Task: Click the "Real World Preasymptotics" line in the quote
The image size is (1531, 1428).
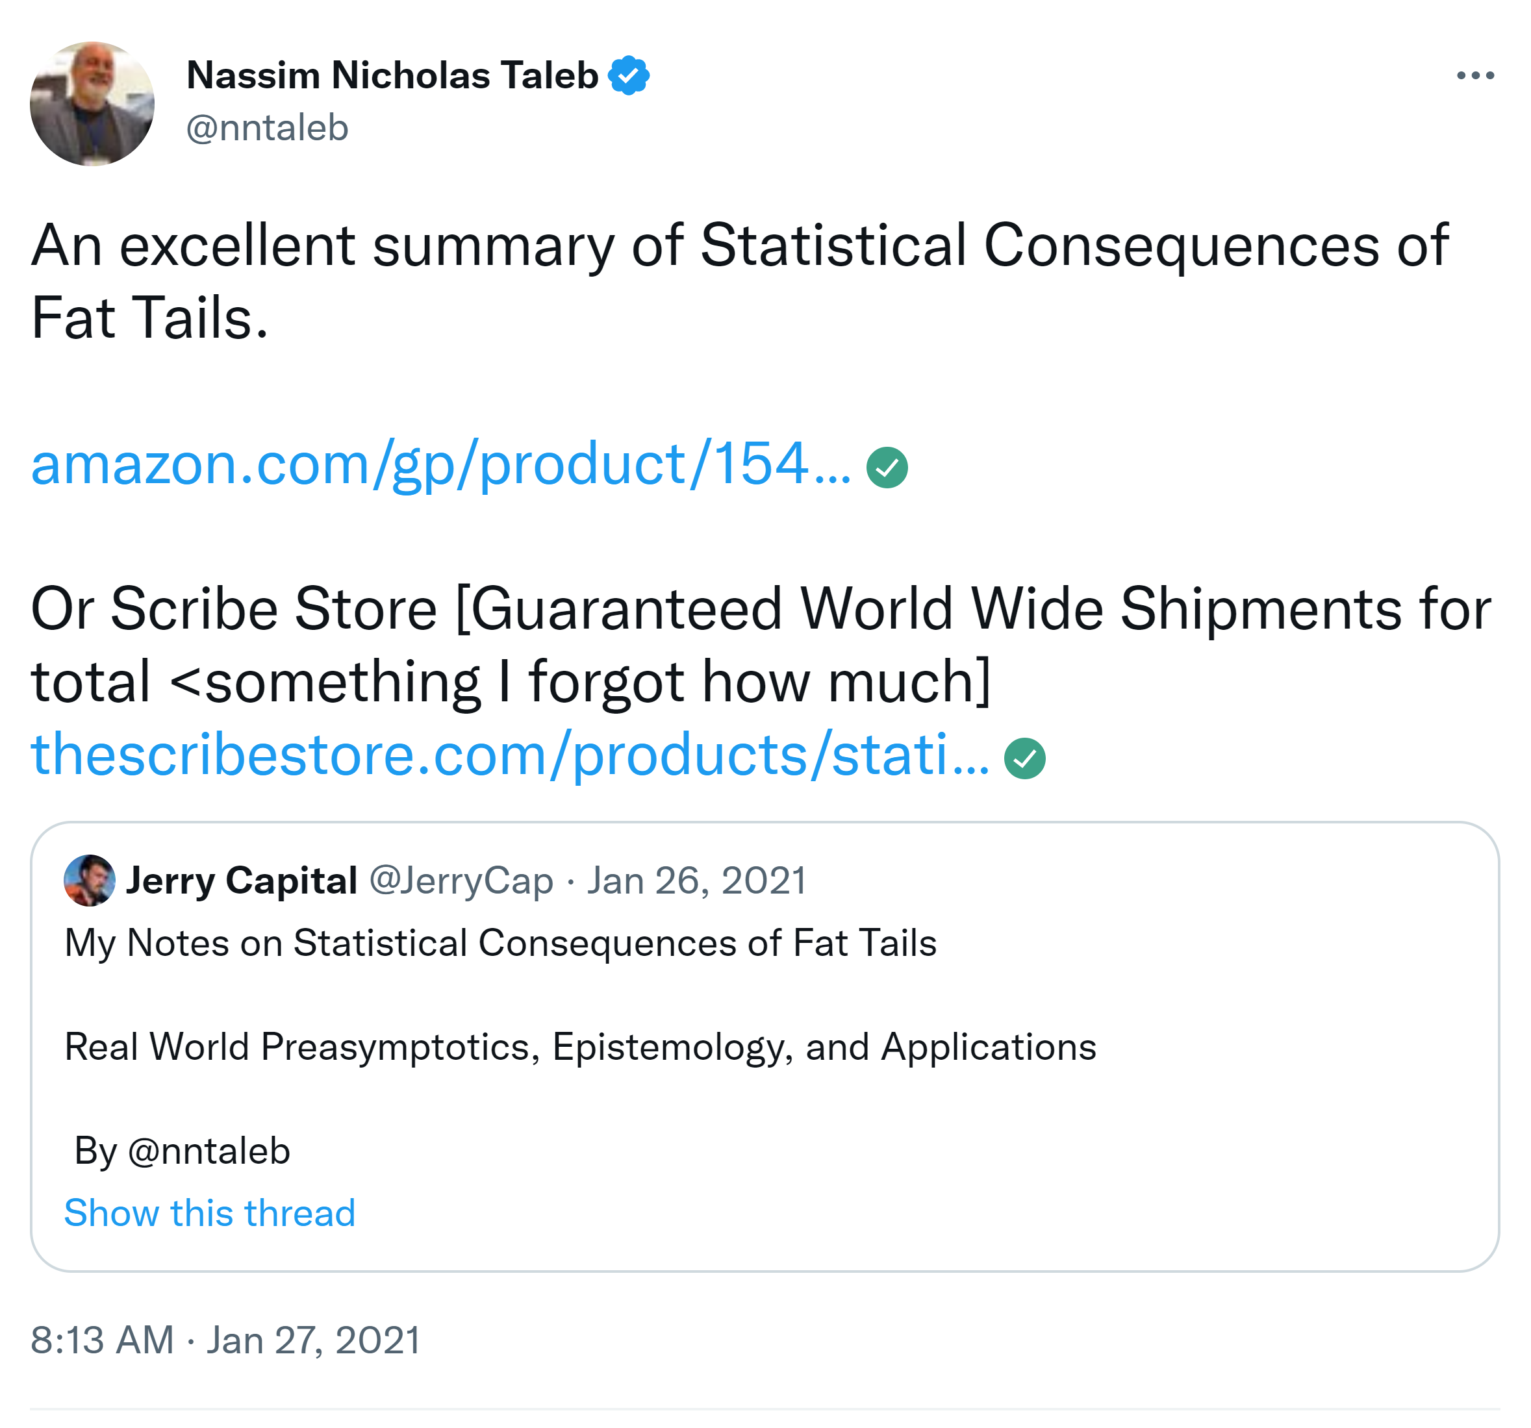Action: (580, 1047)
